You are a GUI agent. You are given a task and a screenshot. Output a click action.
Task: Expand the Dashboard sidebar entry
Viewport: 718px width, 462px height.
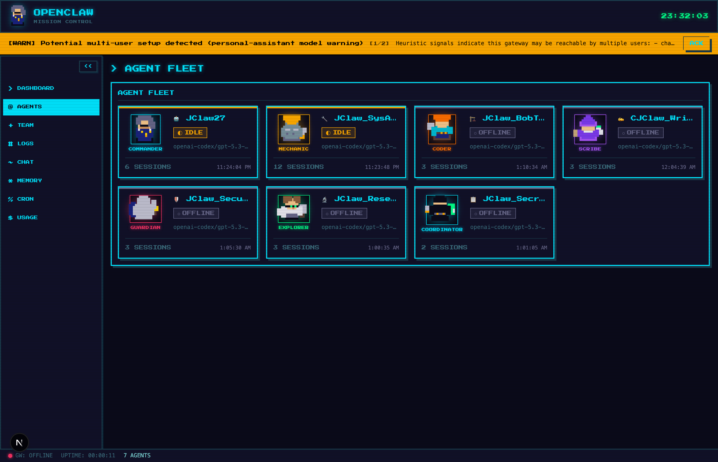(35, 88)
